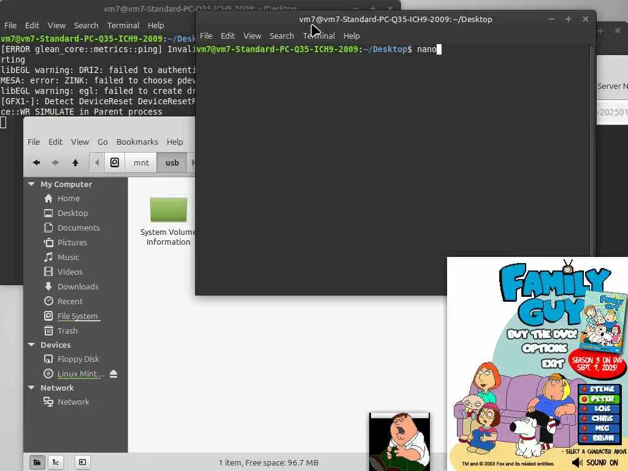628x471 pixels.
Task: Click Family Guy Buy the DVD link
Action: [542, 334]
